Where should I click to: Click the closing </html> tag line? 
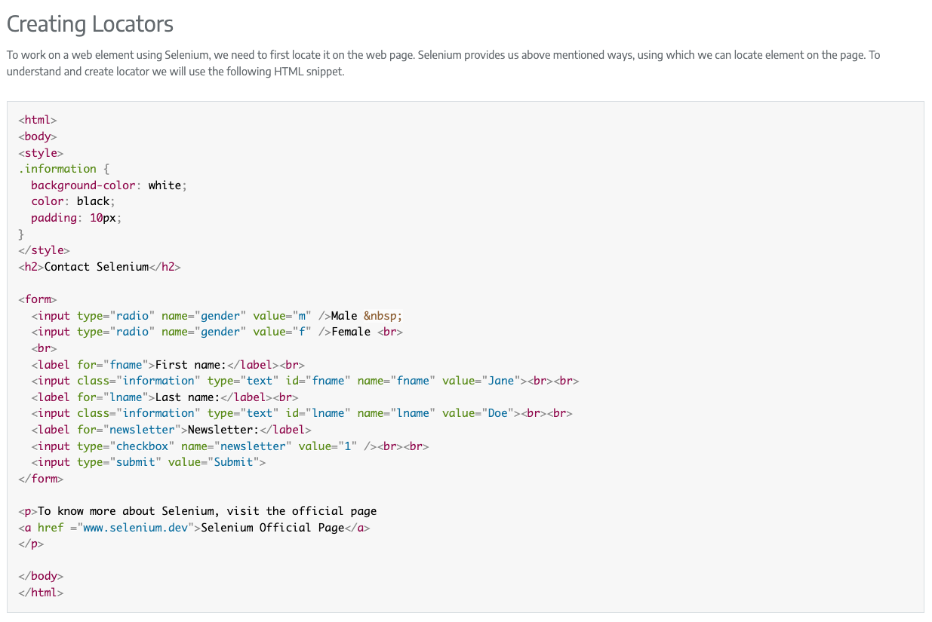(41, 593)
